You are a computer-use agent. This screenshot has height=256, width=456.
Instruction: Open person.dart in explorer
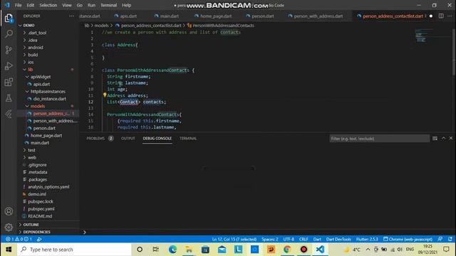coord(44,128)
